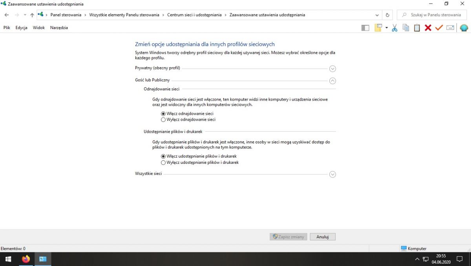This screenshot has width=471, height=266.
Task: Refresh the Control Panel page
Action: point(387,15)
